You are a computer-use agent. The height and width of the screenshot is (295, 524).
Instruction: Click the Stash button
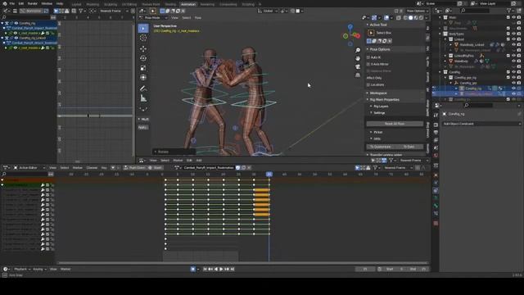(x=156, y=167)
